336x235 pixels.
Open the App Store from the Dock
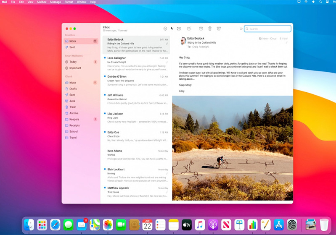coord(279,225)
